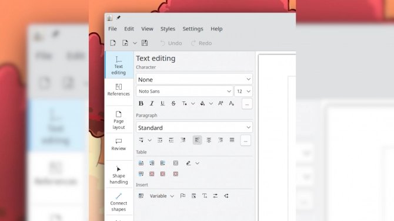
Task: Click the pin icon in the title bar
Action: tap(118, 18)
